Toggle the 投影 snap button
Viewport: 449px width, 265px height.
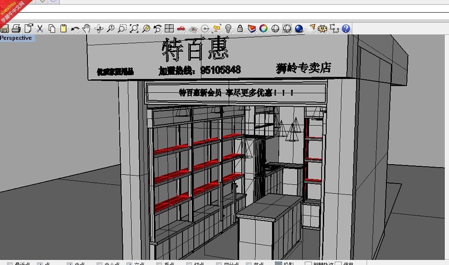[278, 263]
